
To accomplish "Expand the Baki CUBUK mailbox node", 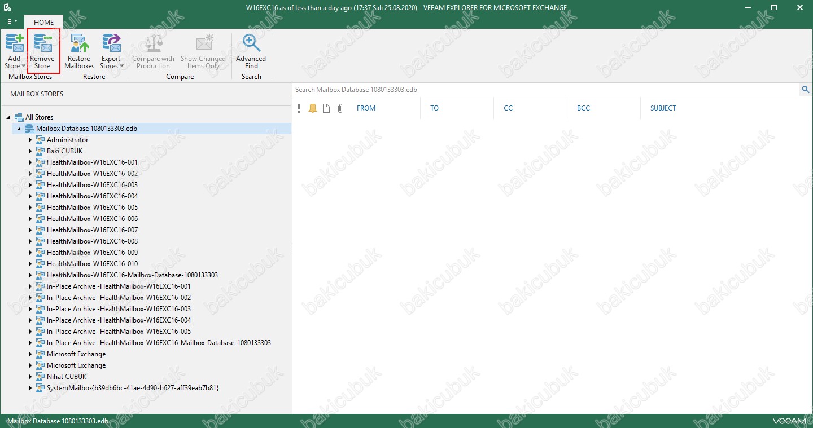I will [30, 151].
